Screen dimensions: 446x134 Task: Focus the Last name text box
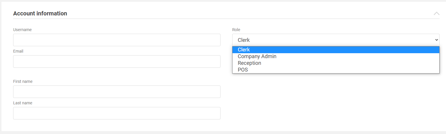pos(117,113)
